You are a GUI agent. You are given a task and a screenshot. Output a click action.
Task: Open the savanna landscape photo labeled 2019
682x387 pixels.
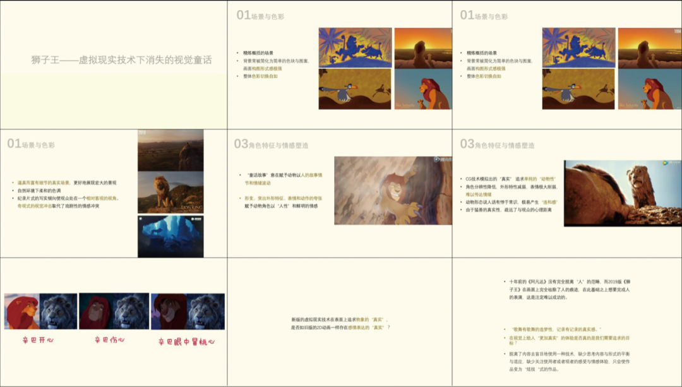click(170, 150)
